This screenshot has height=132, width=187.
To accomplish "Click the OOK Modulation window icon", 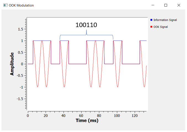I will [5, 5].
